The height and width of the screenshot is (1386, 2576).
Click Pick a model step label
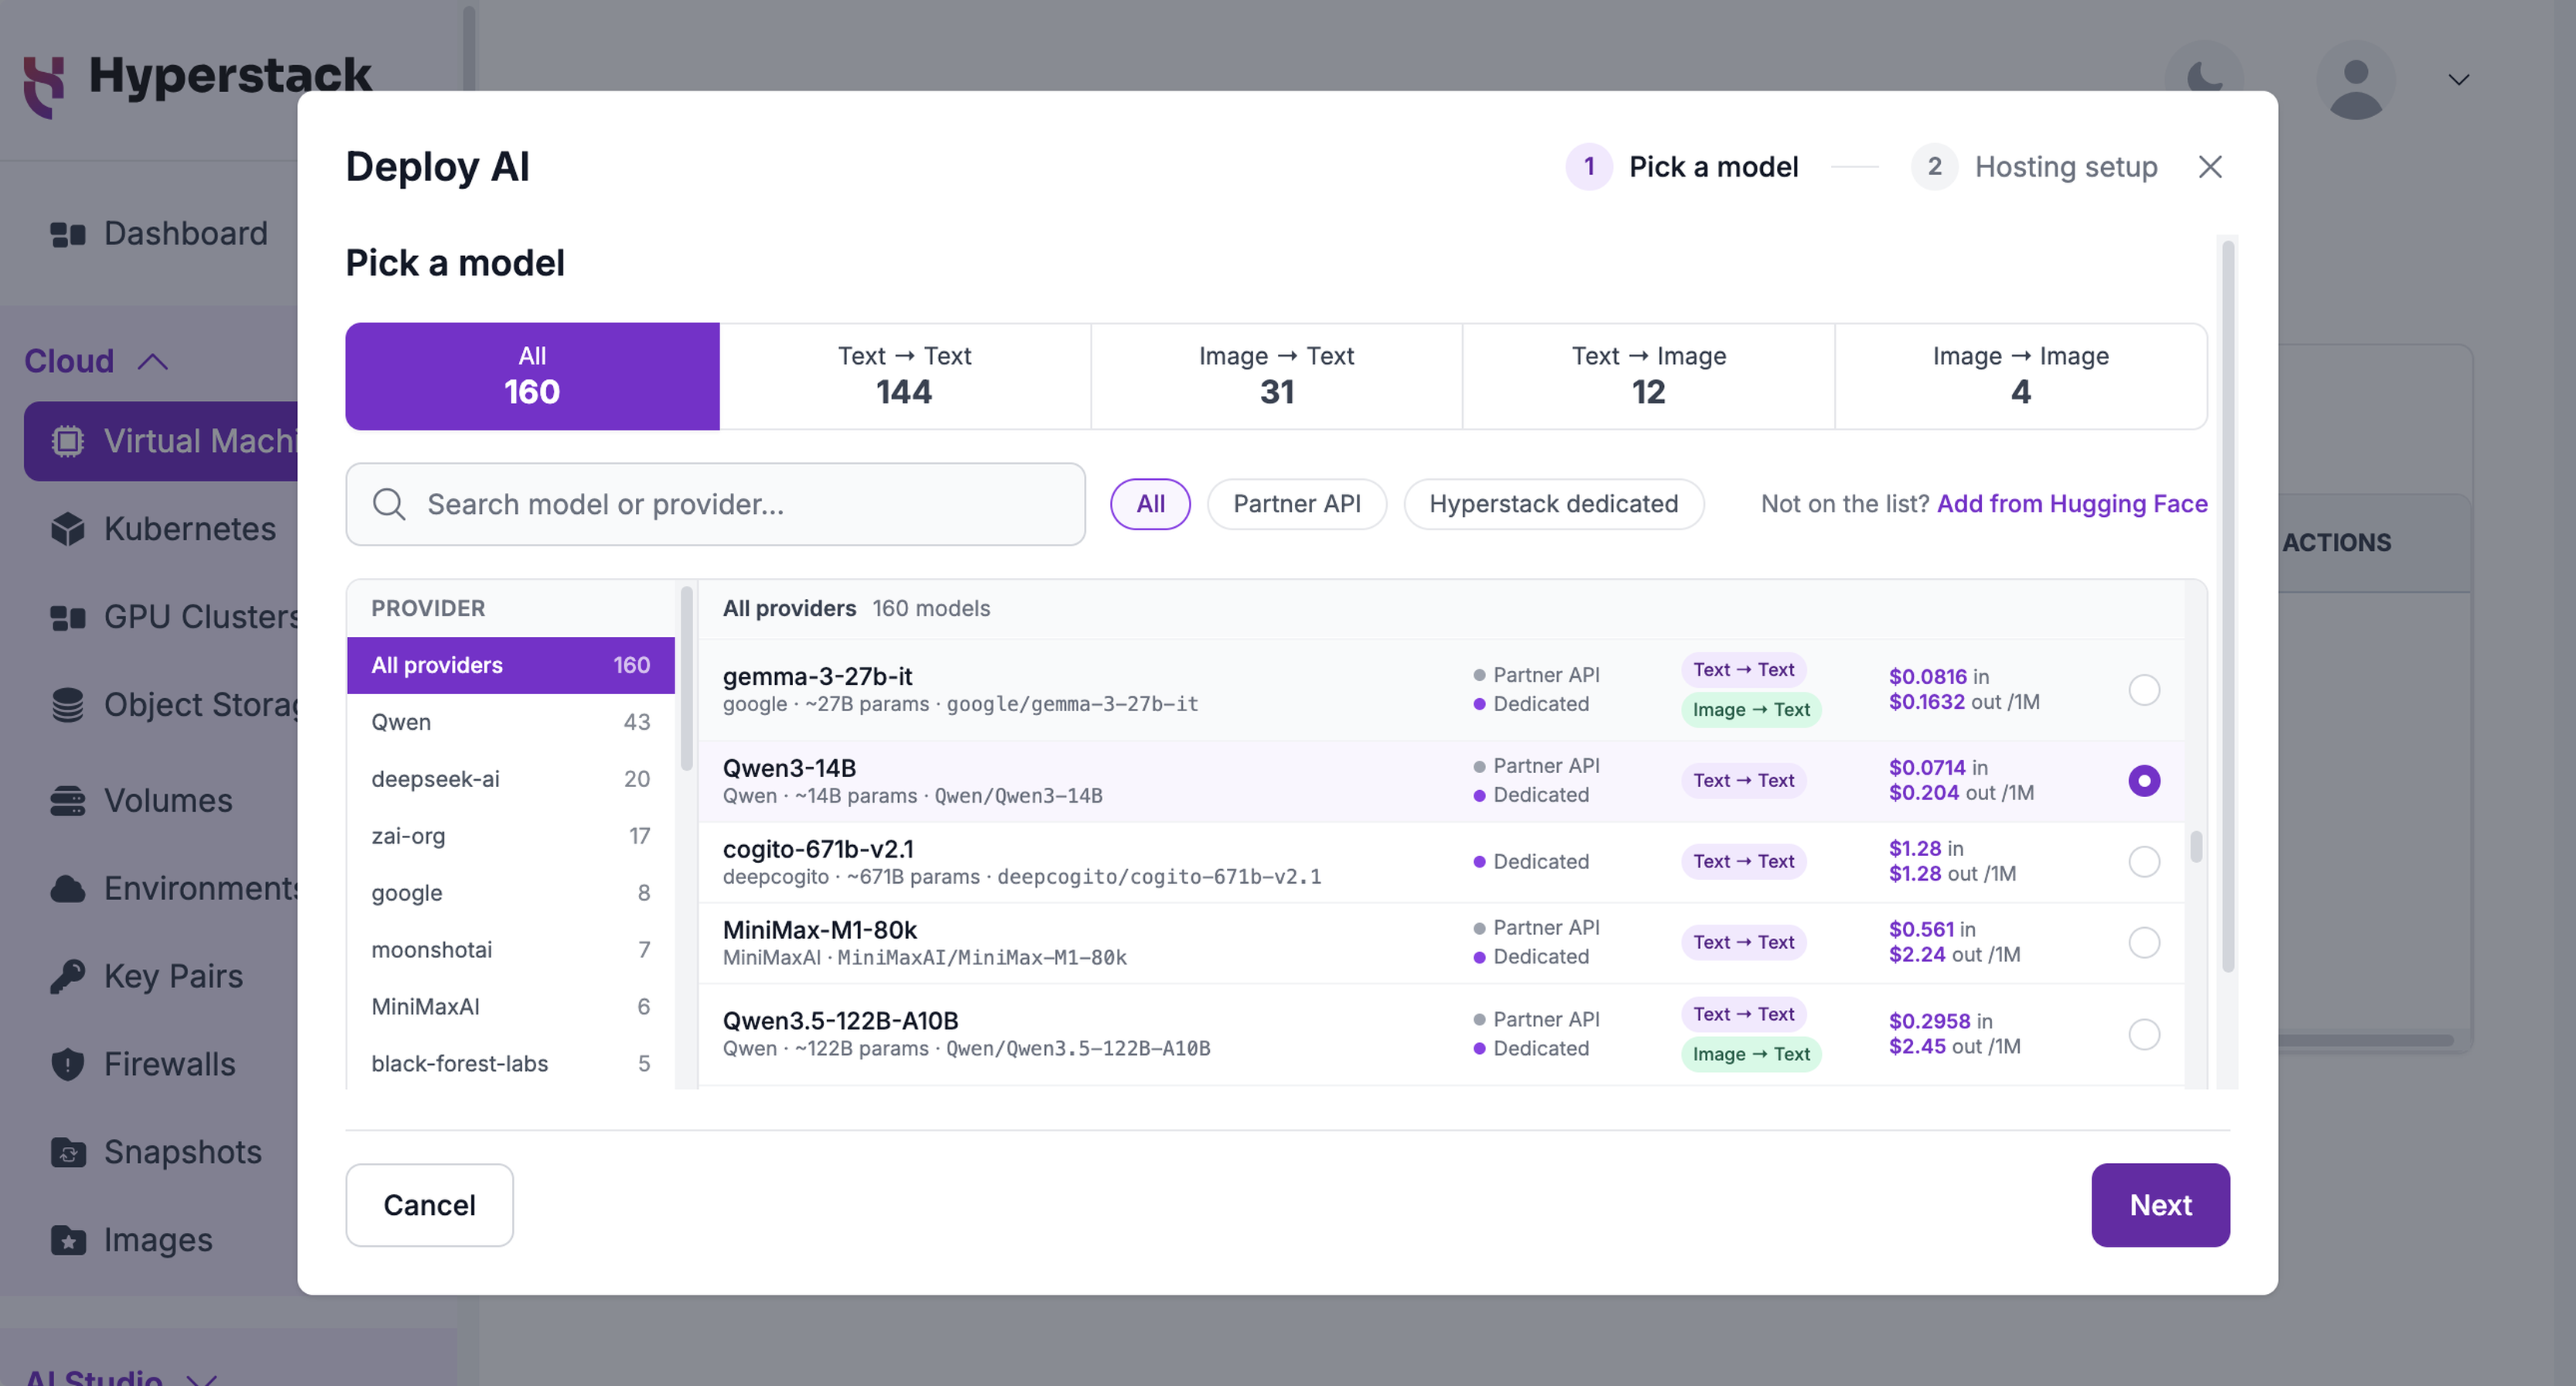pyautogui.click(x=1713, y=166)
